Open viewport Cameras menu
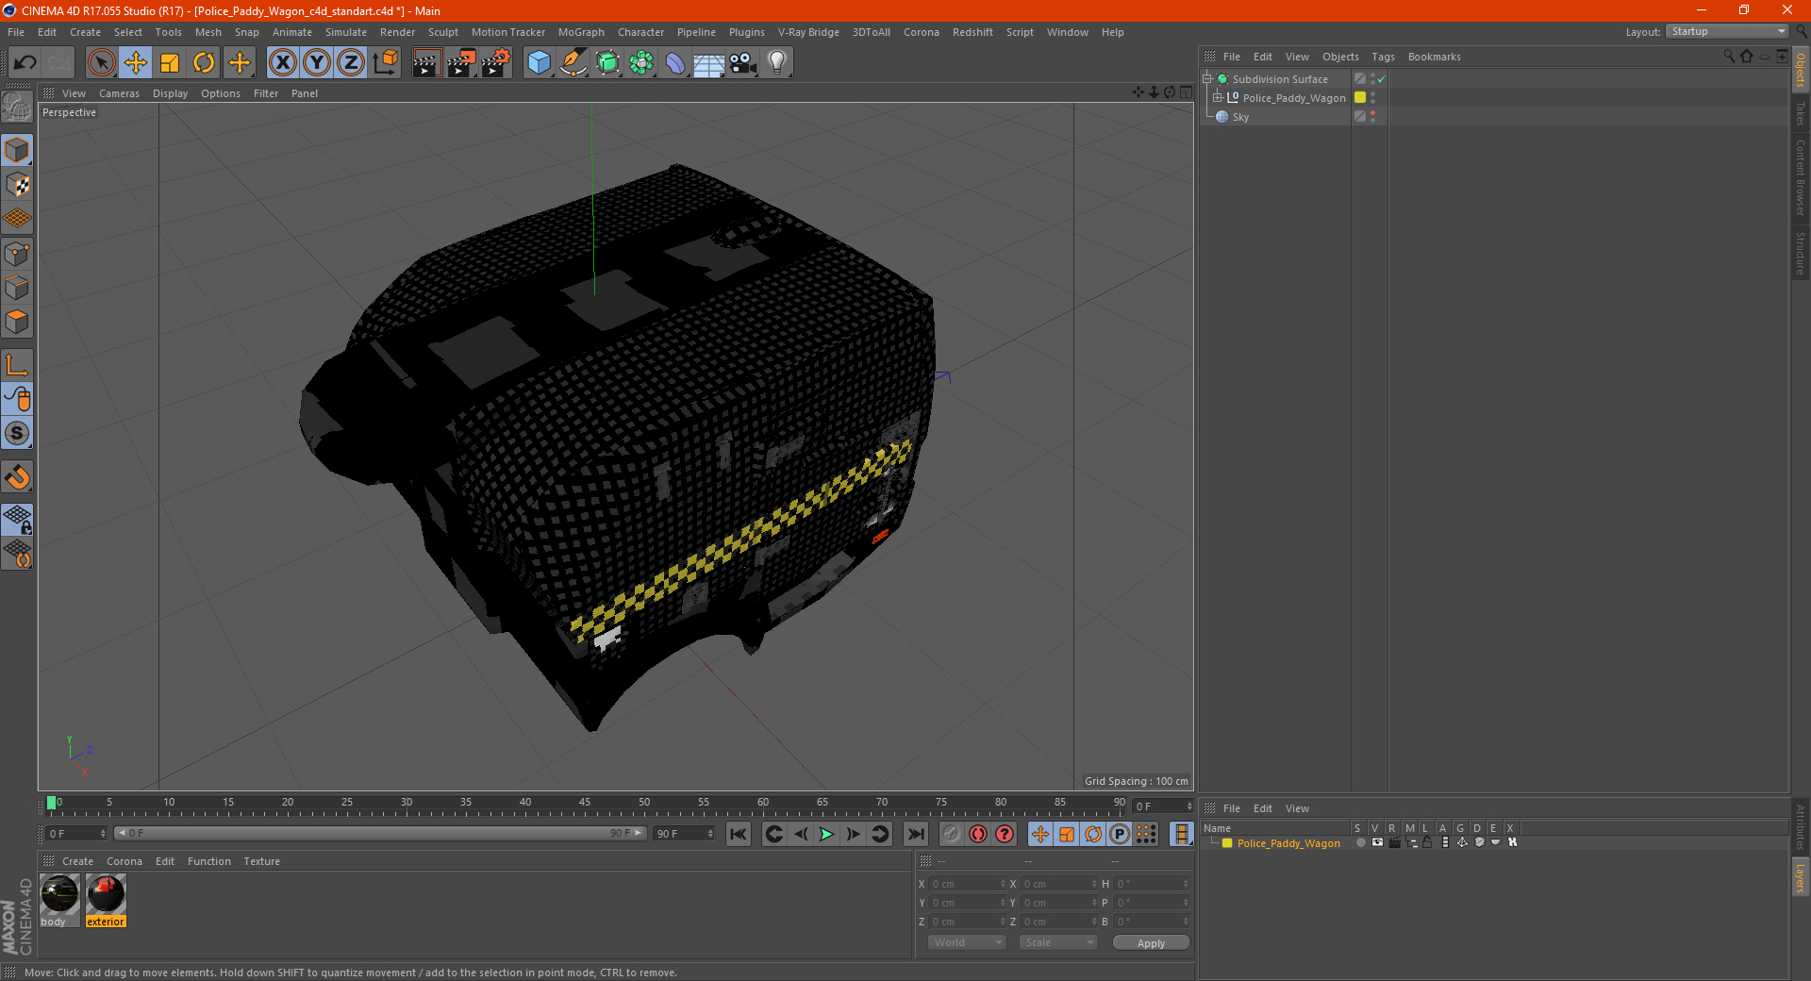The image size is (1811, 981). tap(119, 93)
